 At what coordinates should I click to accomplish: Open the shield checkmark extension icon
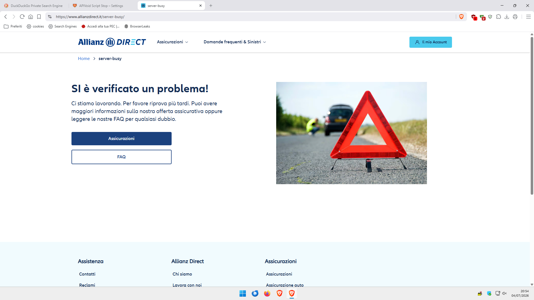[x=490, y=17]
